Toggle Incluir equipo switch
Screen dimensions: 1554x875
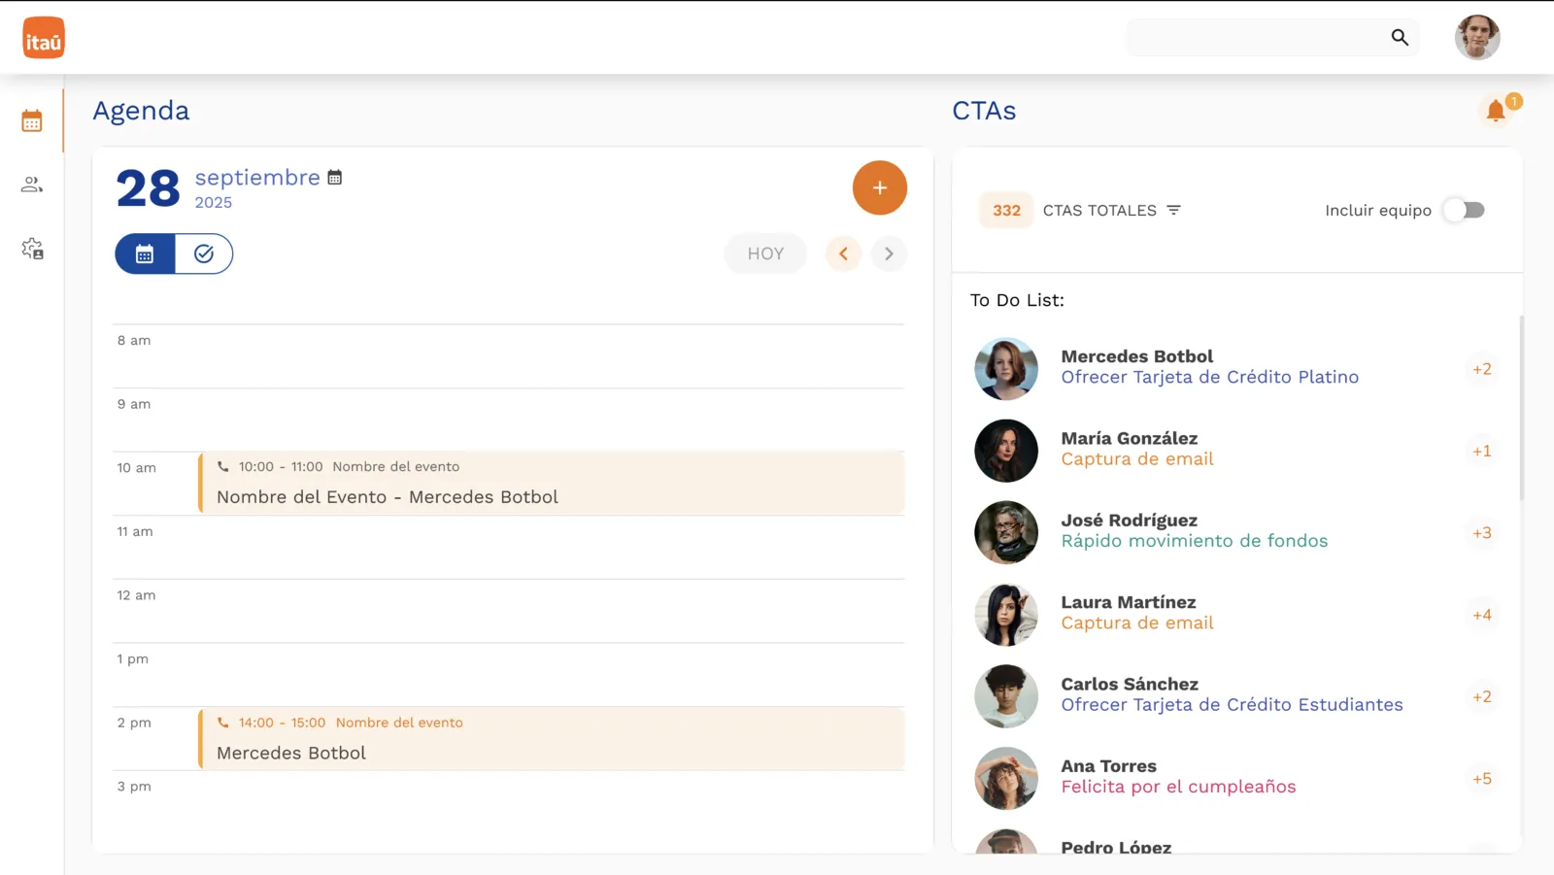pyautogui.click(x=1464, y=210)
